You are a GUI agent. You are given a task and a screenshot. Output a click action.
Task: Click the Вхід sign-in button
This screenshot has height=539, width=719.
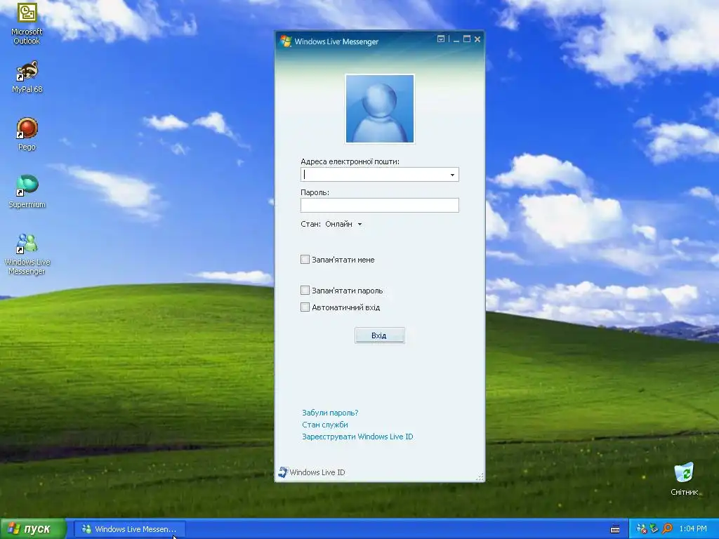pos(380,335)
